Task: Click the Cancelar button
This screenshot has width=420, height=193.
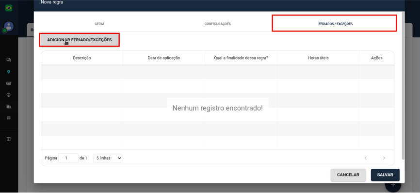Action: [x=348, y=175]
